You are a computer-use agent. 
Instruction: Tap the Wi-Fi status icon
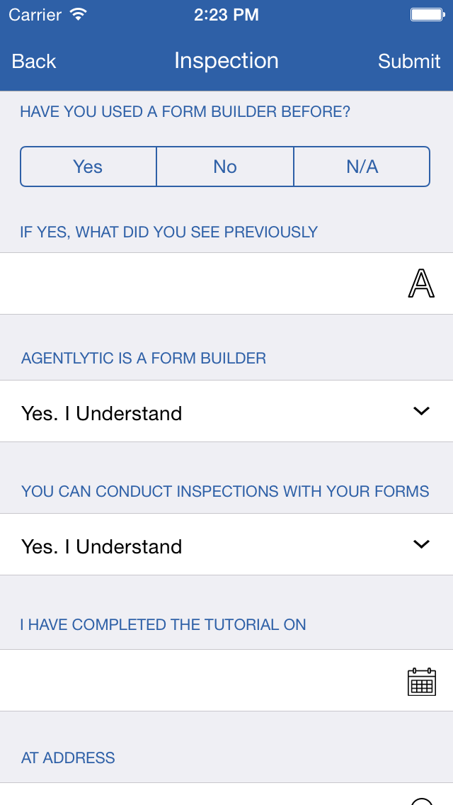coord(78,14)
